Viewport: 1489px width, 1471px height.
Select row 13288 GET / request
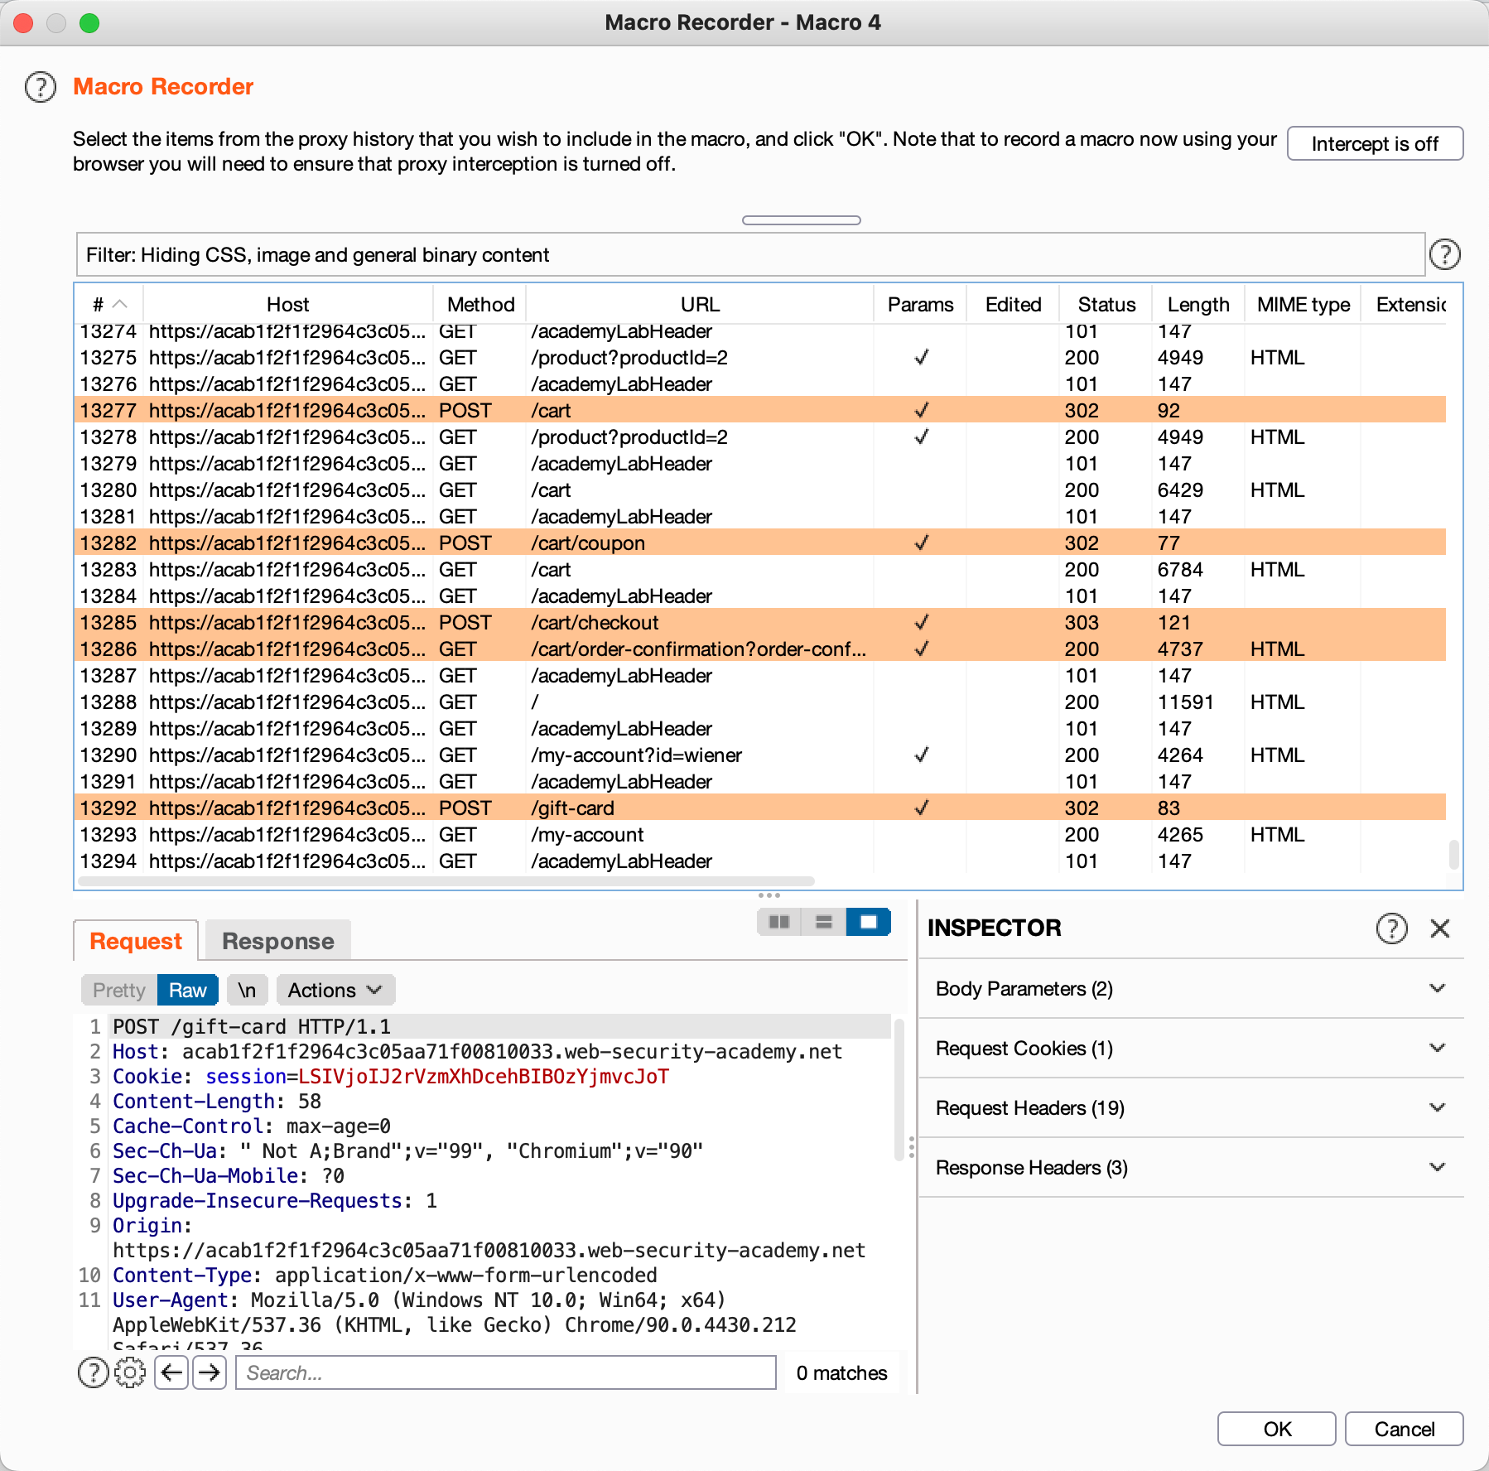(x=761, y=702)
